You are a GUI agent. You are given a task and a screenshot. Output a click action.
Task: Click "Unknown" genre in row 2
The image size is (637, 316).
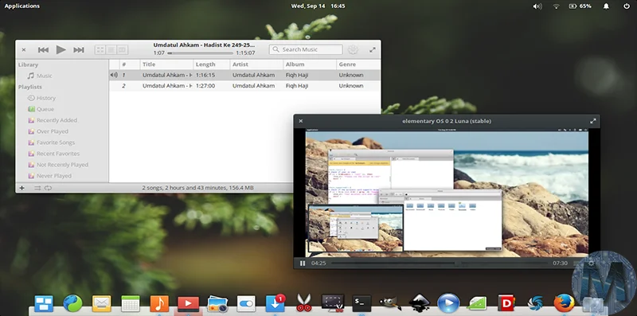coord(351,86)
